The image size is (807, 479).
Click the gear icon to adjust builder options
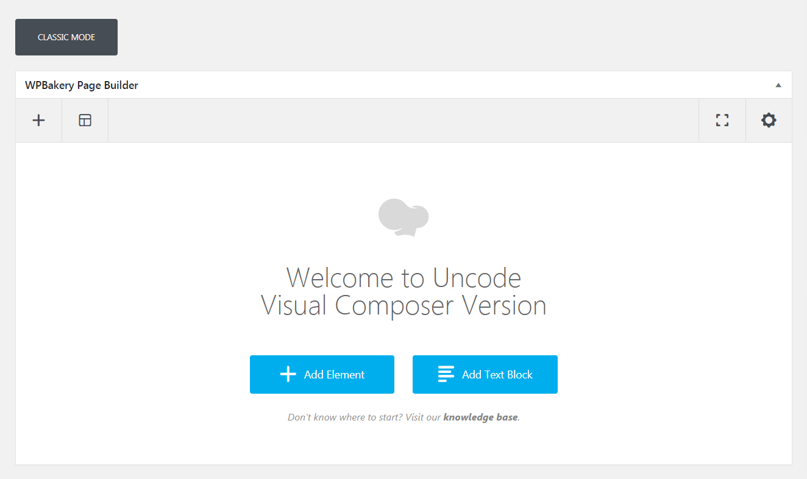769,120
